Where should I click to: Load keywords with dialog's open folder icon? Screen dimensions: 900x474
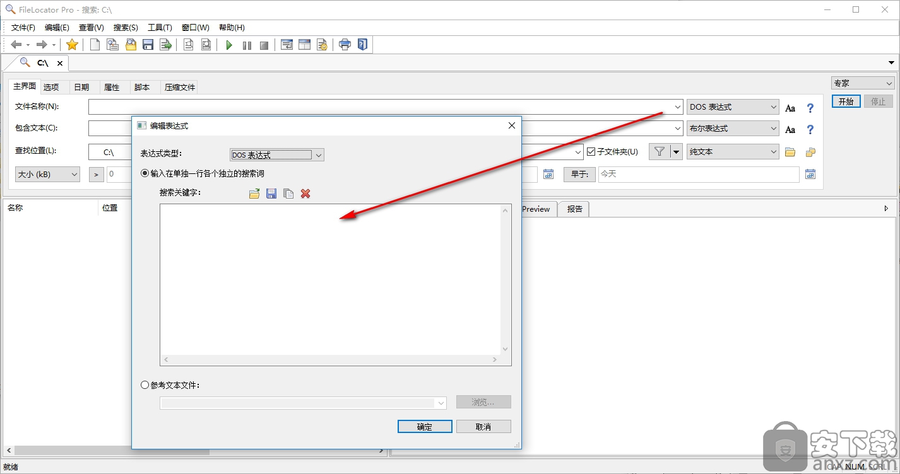[x=254, y=194]
